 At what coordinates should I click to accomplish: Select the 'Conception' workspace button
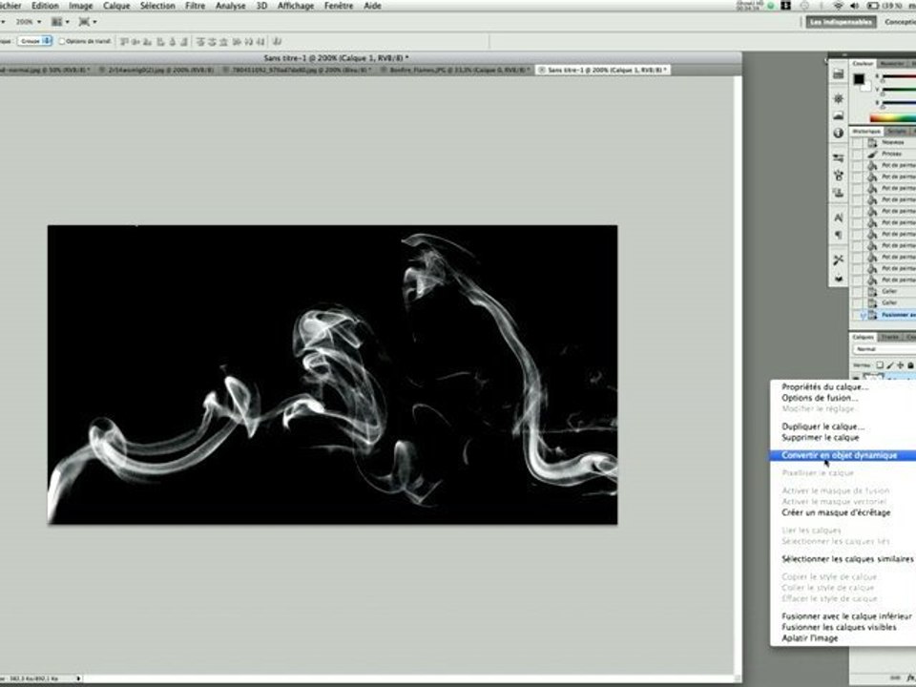coord(900,22)
